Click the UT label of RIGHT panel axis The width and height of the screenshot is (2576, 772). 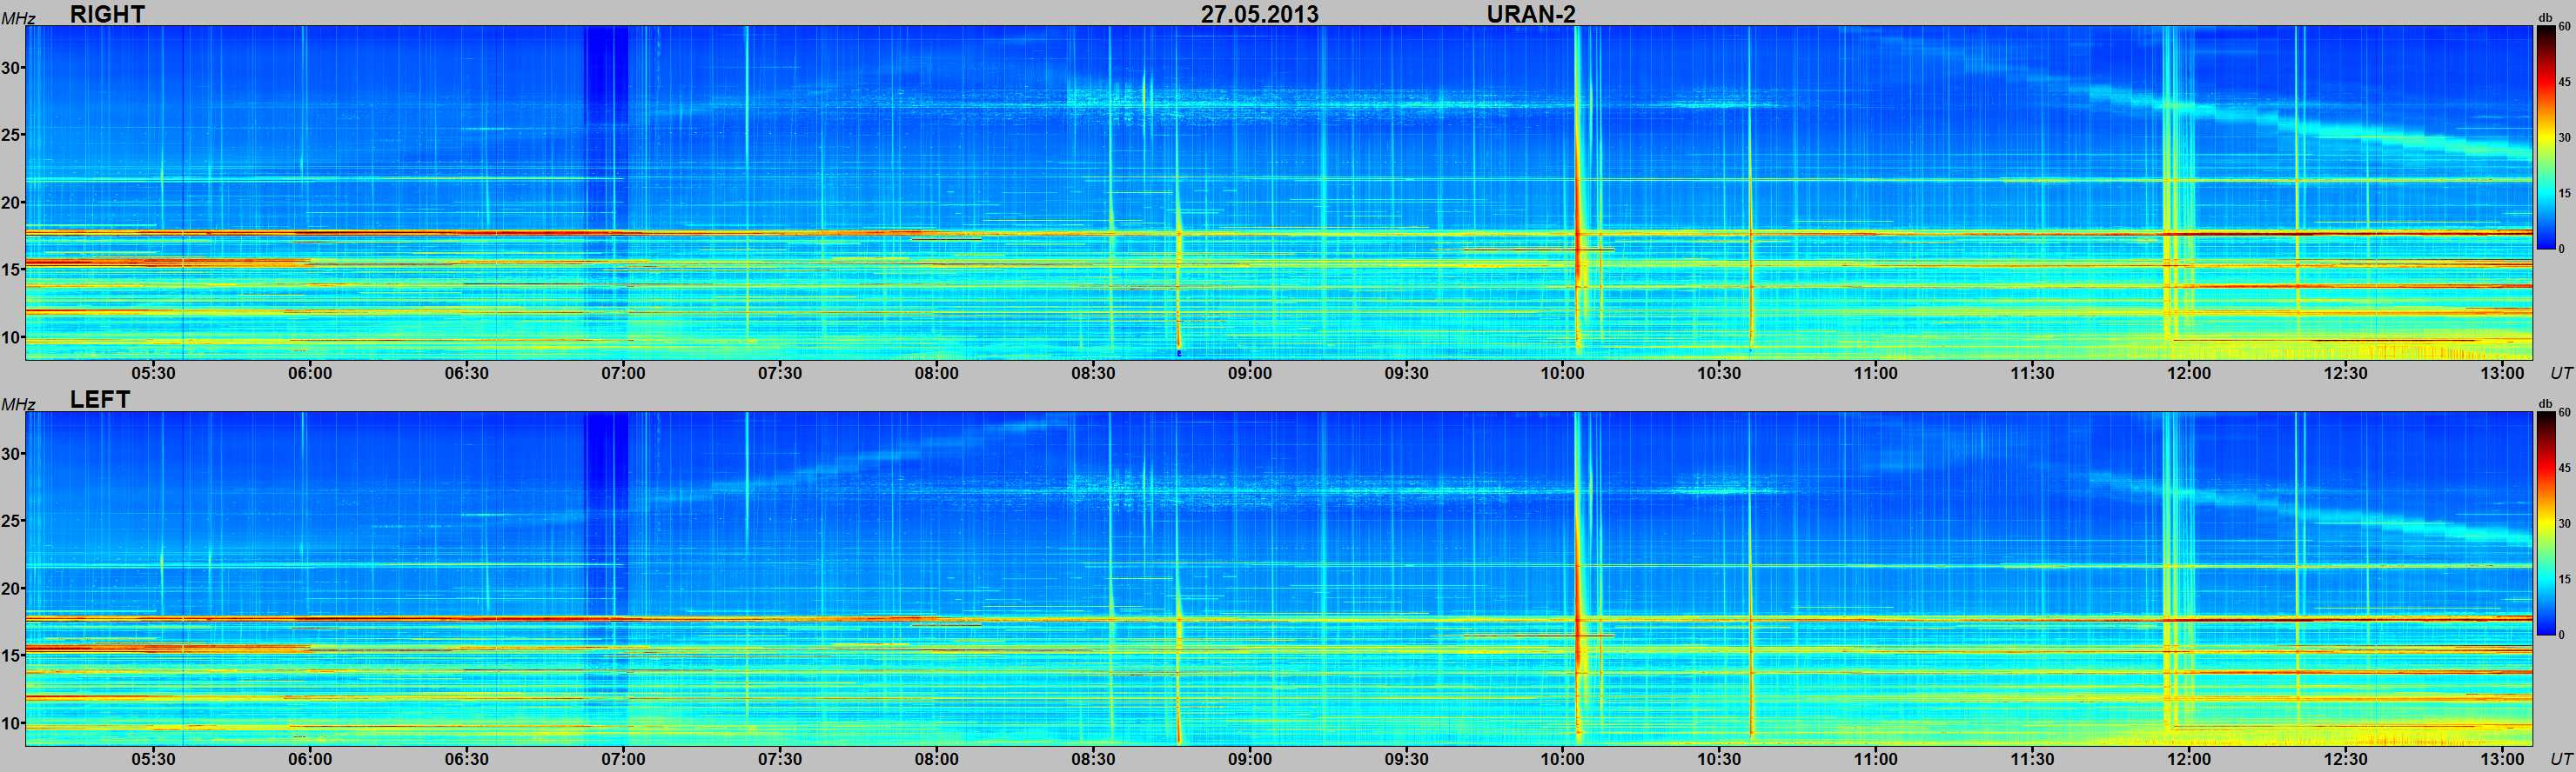[x=2561, y=374]
